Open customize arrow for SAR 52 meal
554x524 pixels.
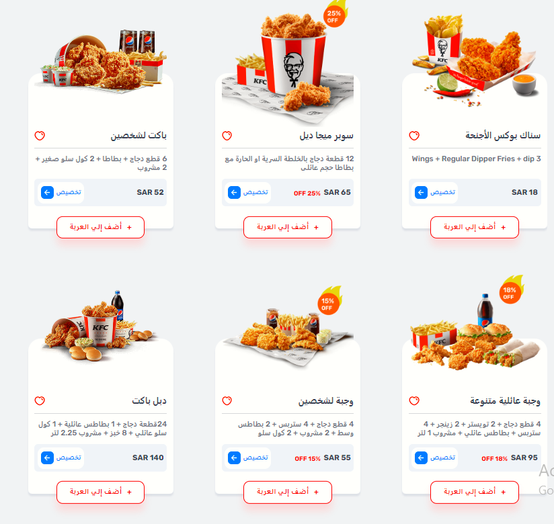coord(47,192)
